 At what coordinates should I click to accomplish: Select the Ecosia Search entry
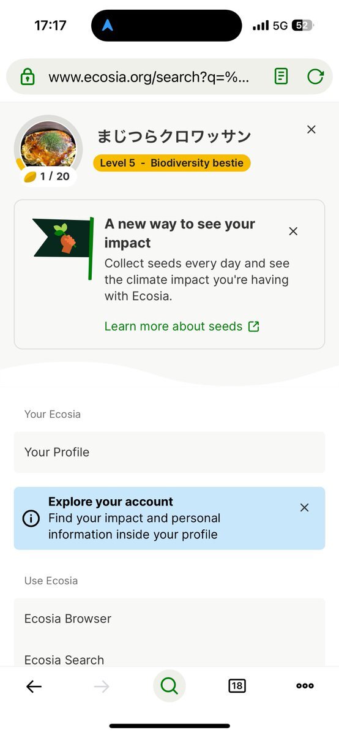(169, 655)
